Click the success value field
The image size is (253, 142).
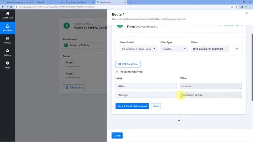[x=211, y=86]
